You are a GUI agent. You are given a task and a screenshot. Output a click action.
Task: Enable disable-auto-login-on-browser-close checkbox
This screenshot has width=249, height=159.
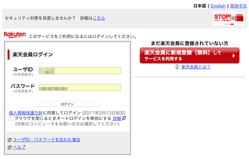[10, 119]
